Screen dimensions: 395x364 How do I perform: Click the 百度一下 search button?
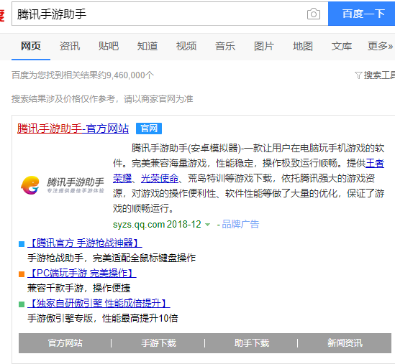click(x=361, y=14)
